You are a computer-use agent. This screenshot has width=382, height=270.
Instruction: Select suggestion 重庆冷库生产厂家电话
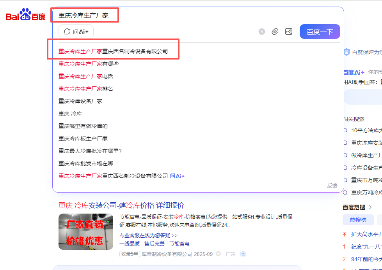(86, 76)
